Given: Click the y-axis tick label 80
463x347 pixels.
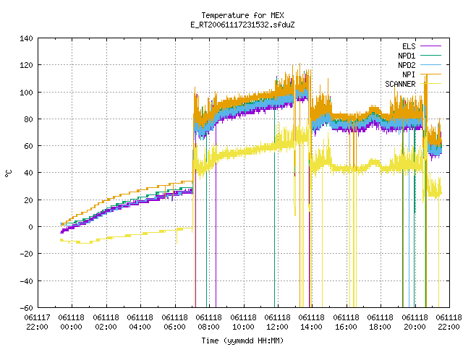Looking at the screenshot, I should tap(28, 119).
